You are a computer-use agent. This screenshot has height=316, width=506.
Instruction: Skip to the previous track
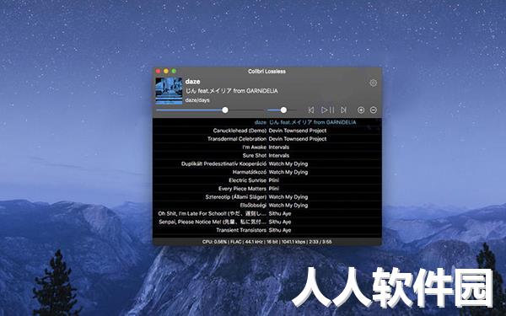(311, 110)
